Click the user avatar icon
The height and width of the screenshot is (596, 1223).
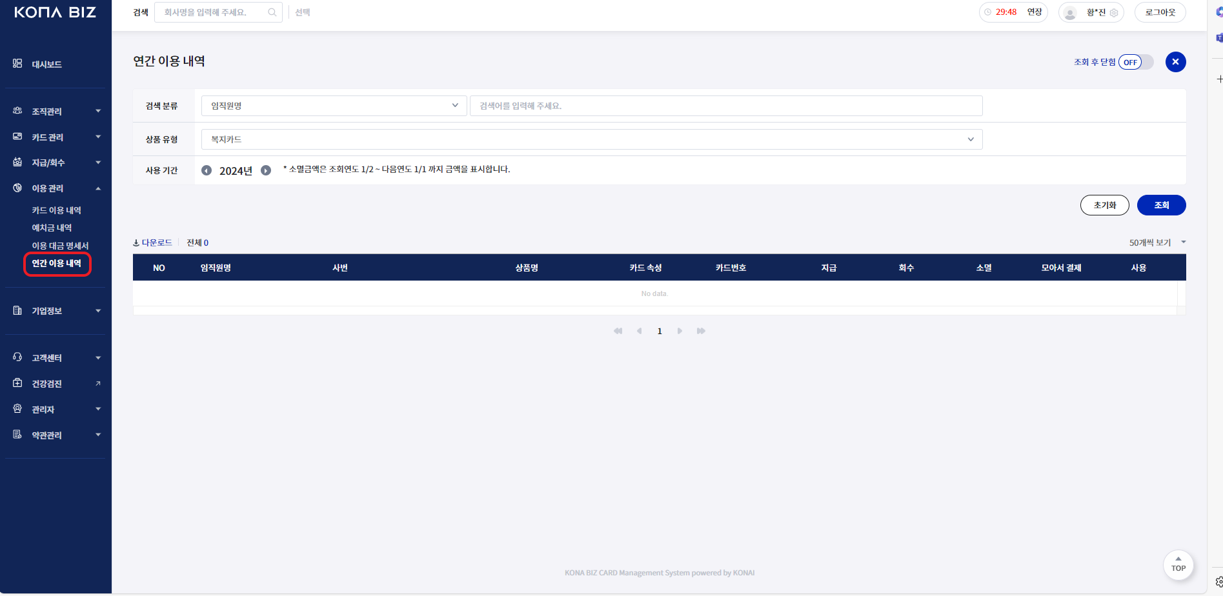1070,13
